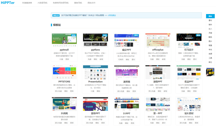Click the 图表 tag under 演界网

point(134,91)
